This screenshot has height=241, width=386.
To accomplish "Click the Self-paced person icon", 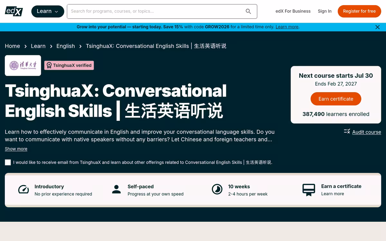I will [x=116, y=190].
